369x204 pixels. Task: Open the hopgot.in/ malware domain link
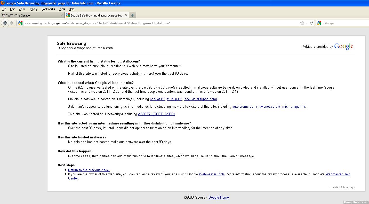coord(157,99)
